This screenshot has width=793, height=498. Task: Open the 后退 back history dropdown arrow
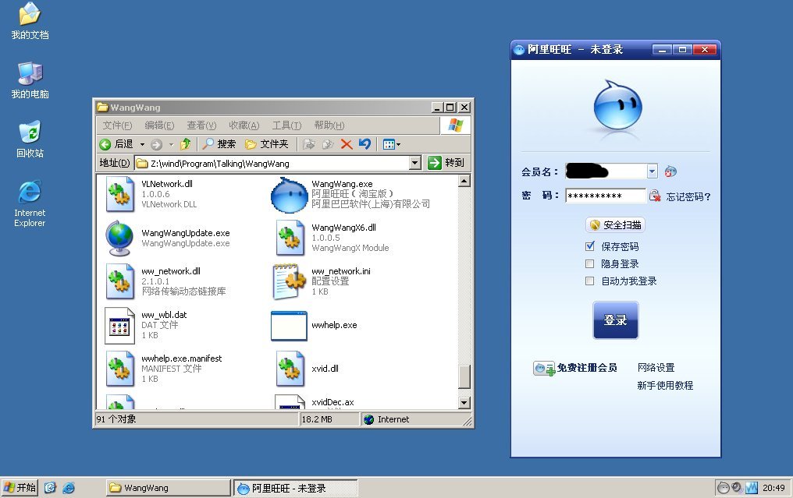pos(142,144)
